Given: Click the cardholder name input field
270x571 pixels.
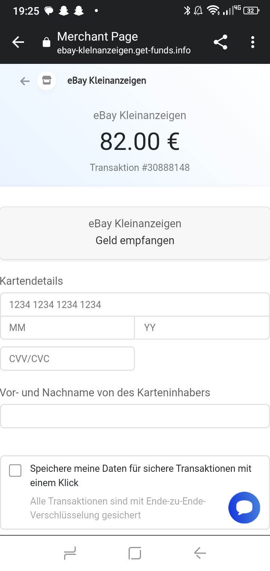Looking at the screenshot, I should pyautogui.click(x=135, y=416).
